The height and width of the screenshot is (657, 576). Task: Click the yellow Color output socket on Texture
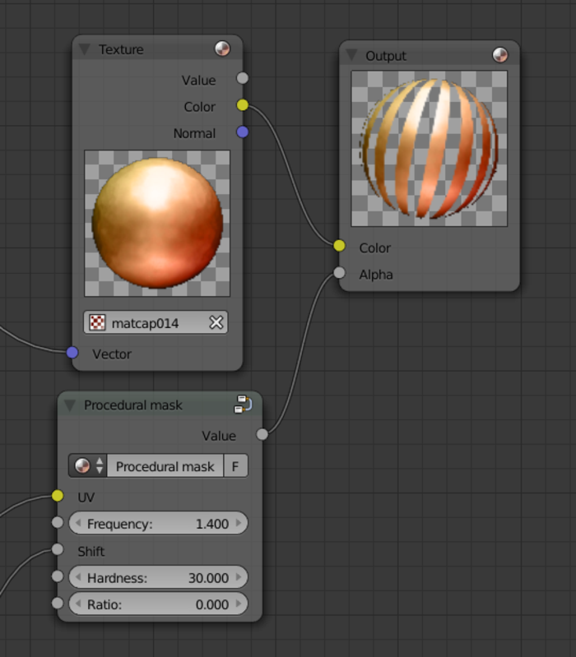point(242,105)
